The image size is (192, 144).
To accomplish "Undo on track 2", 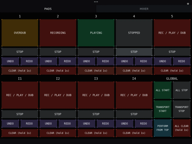I will (48, 61).
